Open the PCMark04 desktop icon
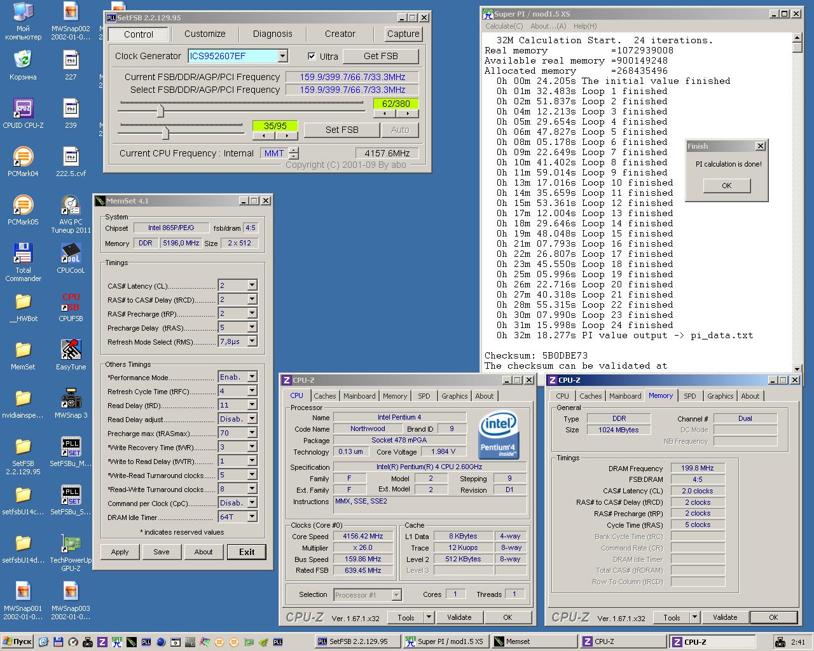This screenshot has width=814, height=651. pos(23,161)
